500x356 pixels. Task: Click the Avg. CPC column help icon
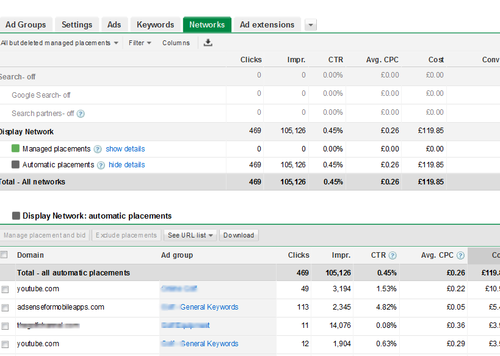click(x=460, y=255)
